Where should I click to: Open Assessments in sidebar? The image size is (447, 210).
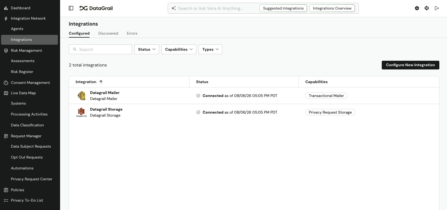click(23, 61)
